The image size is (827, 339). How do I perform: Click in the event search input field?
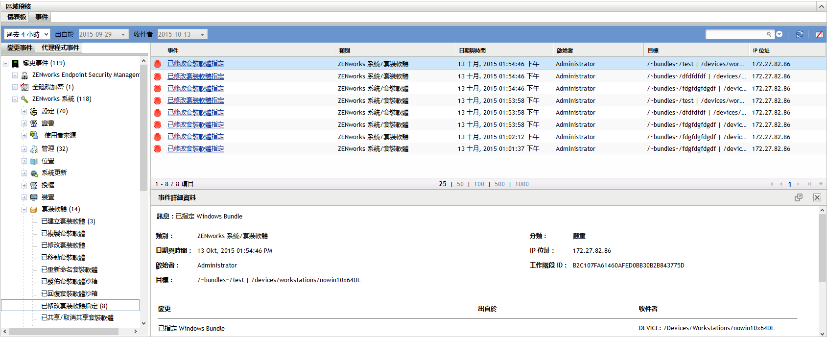pos(735,34)
